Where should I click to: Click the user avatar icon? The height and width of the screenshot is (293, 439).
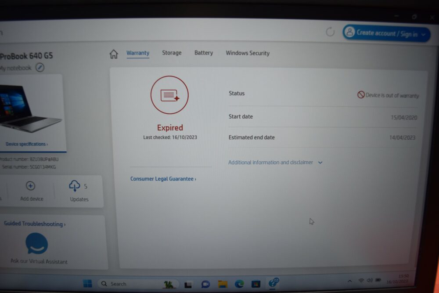349,32
